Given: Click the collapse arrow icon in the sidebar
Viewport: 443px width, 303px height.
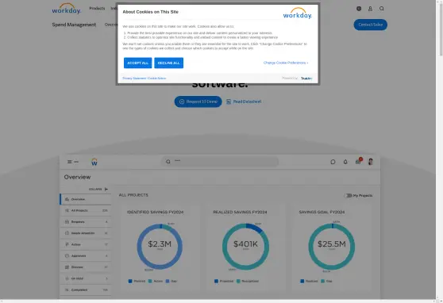Looking at the screenshot, I should click(x=106, y=190).
